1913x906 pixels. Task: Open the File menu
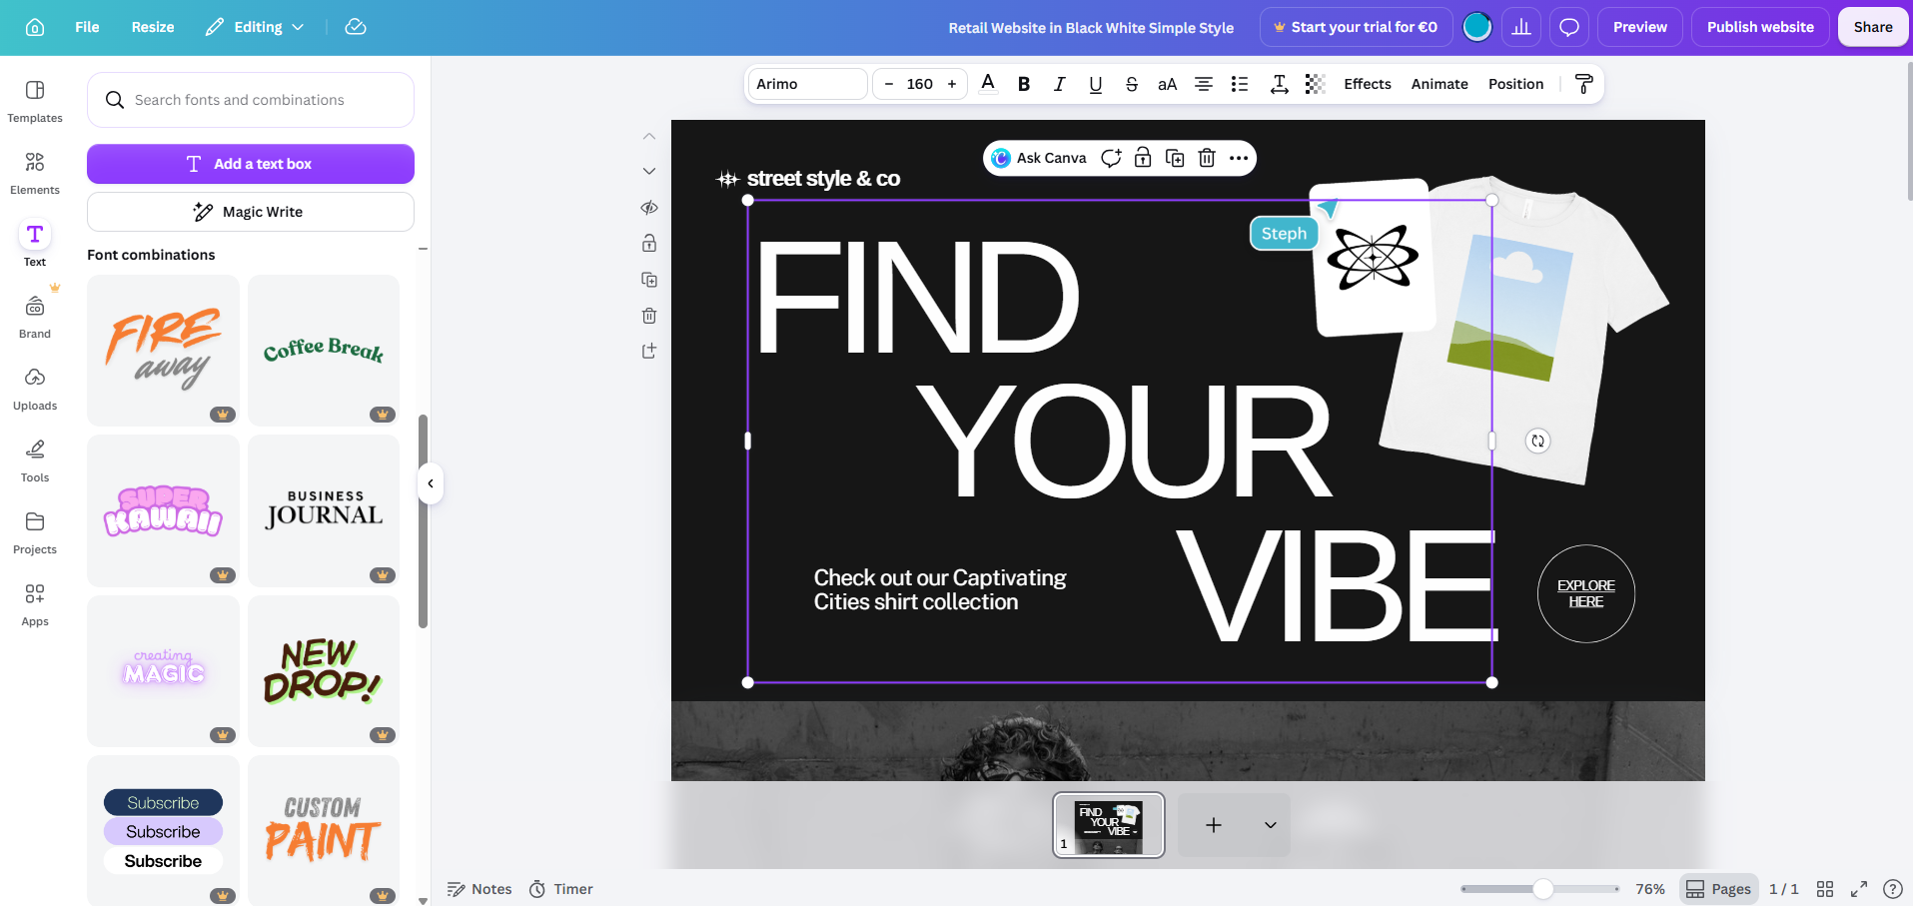tap(87, 27)
